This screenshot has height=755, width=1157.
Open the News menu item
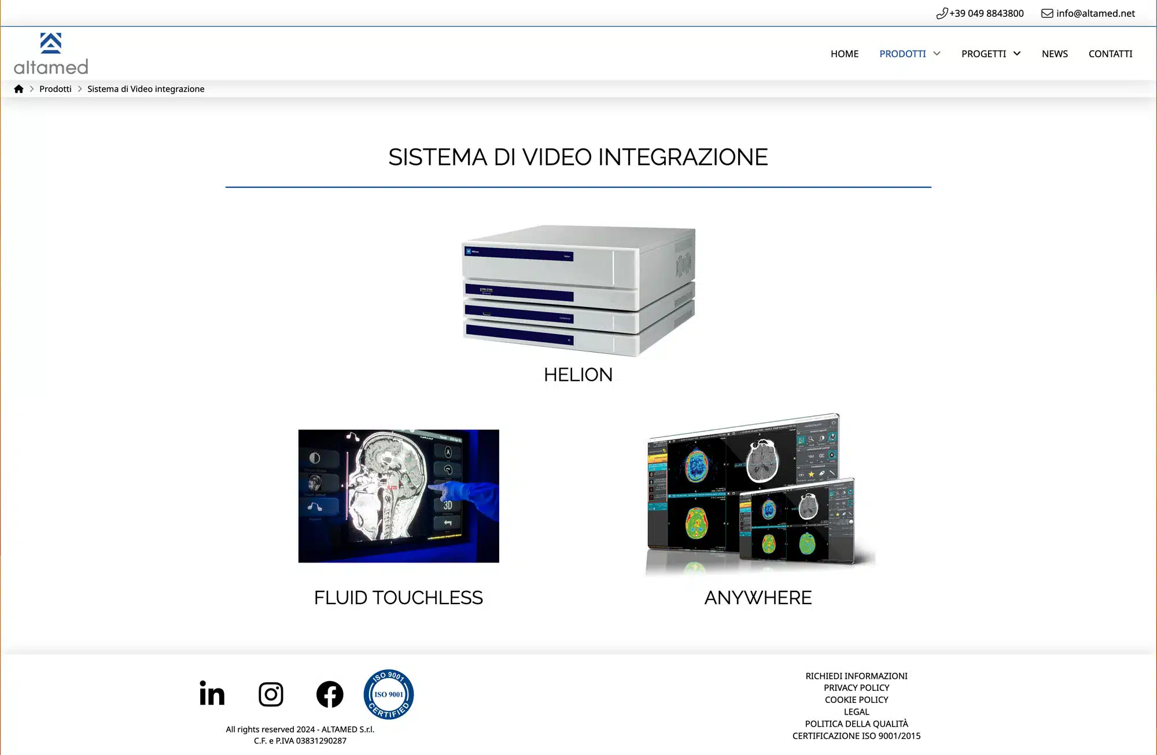click(1055, 54)
